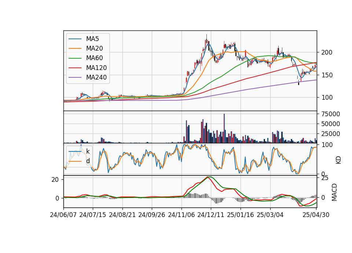Screen dimensions: 352x253
Task: Click the 150 price axis label
Action: (327, 75)
